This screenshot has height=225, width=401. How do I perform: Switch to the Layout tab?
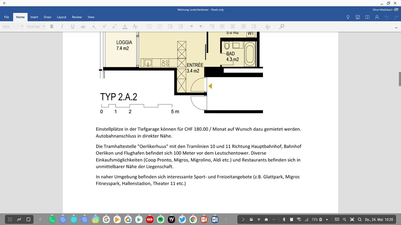pos(61,17)
